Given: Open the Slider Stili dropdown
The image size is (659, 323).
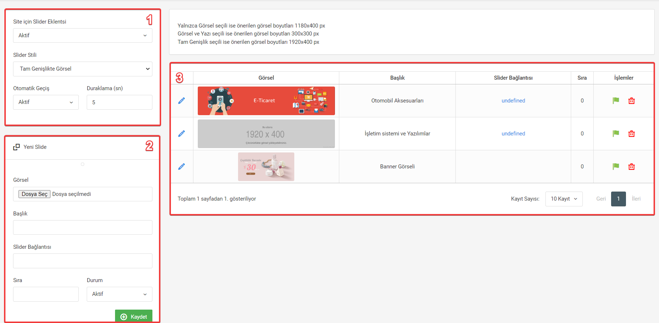Looking at the screenshot, I should pos(83,69).
